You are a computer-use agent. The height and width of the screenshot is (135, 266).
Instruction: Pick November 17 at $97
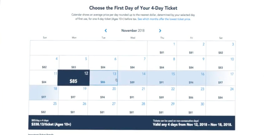click(220, 78)
